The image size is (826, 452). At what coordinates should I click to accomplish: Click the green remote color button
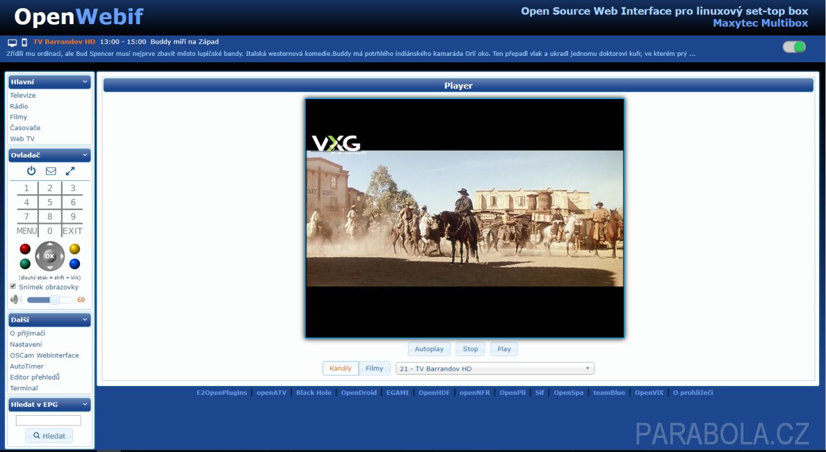[25, 264]
